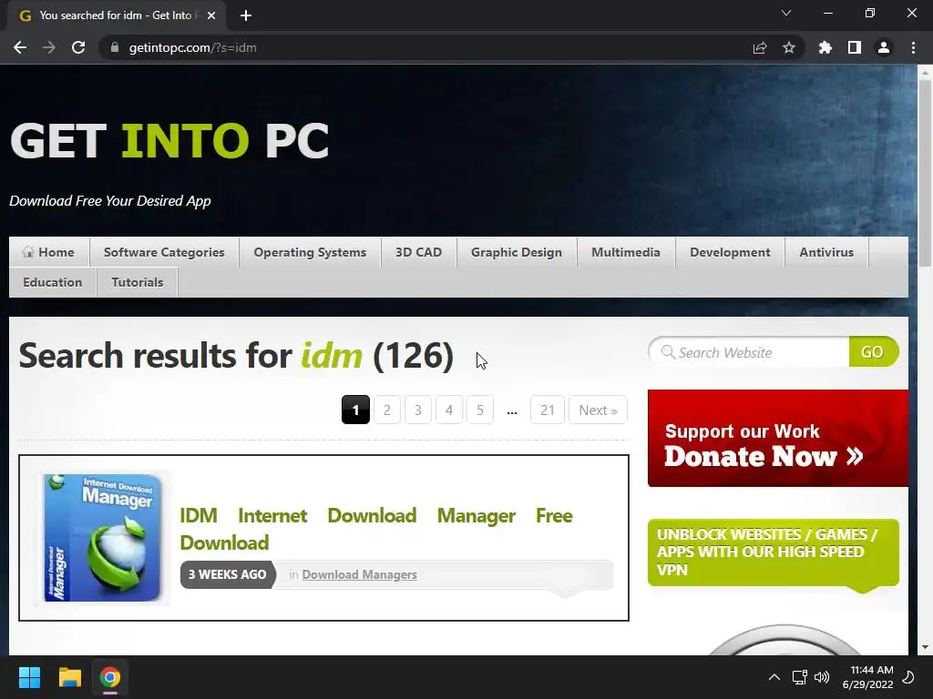This screenshot has width=933, height=699.
Task: Reload the current page
Action: (x=78, y=47)
